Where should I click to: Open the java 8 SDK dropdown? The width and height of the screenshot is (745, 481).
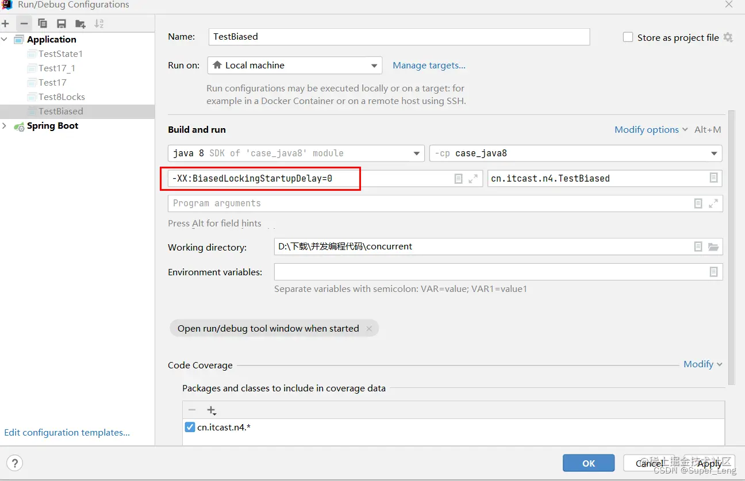point(297,153)
